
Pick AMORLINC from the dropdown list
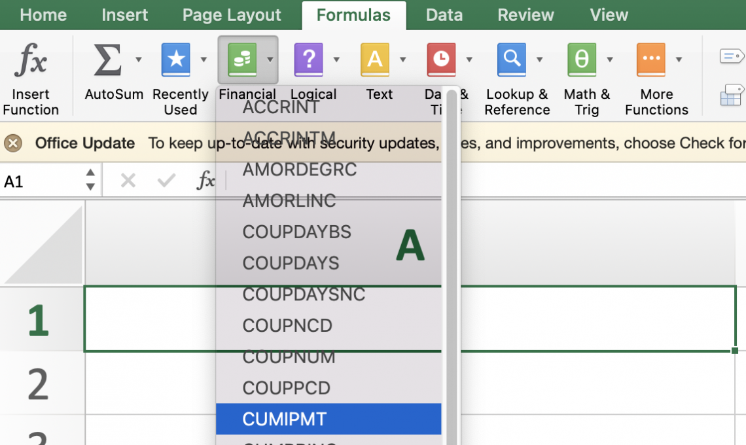[289, 200]
